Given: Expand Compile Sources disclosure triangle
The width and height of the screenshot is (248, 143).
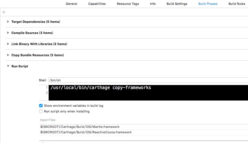Looking at the screenshot, I should click(x=8, y=33).
